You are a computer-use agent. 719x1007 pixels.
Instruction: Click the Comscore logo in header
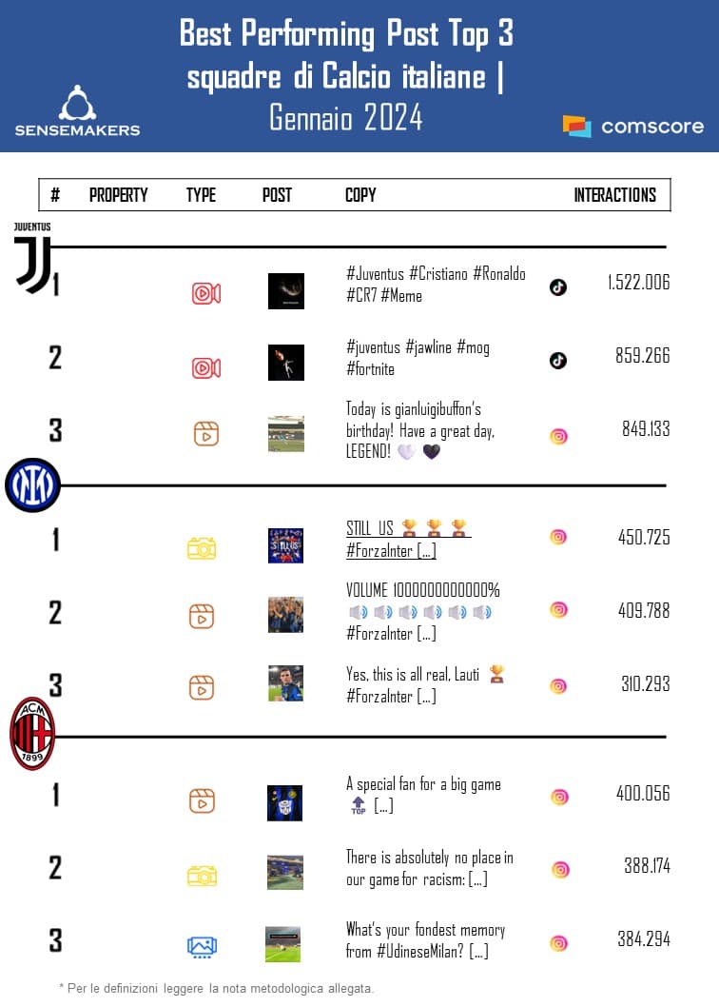coord(632,127)
